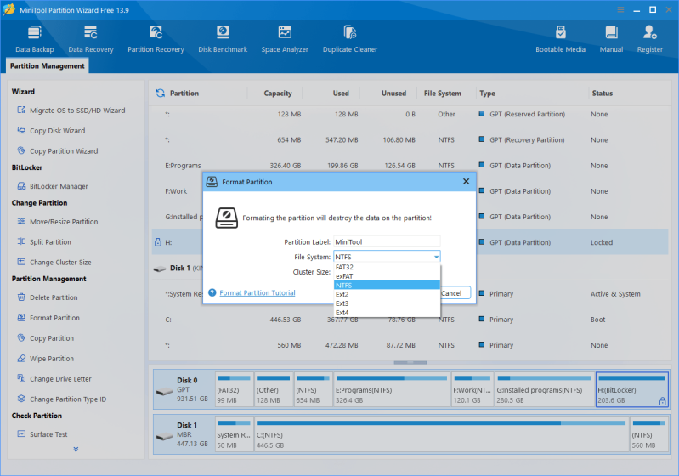679x476 pixels.
Task: Select exFAT from file system list
Action: coord(388,276)
